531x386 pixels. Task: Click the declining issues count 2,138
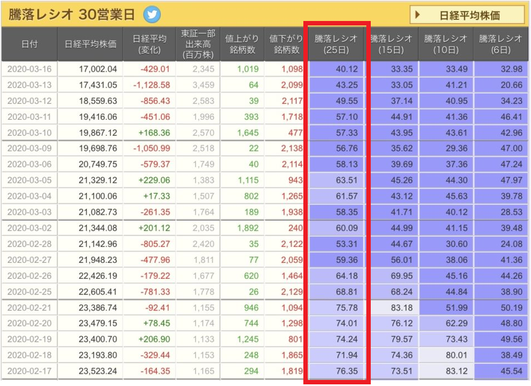[292, 148]
